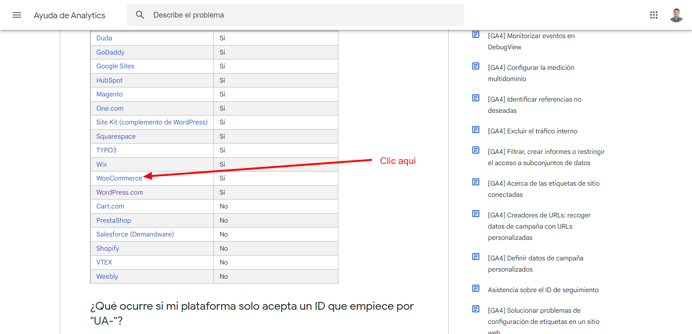Click the Sí cell in WooCommerce row
The height and width of the screenshot is (334, 692).
(276, 178)
